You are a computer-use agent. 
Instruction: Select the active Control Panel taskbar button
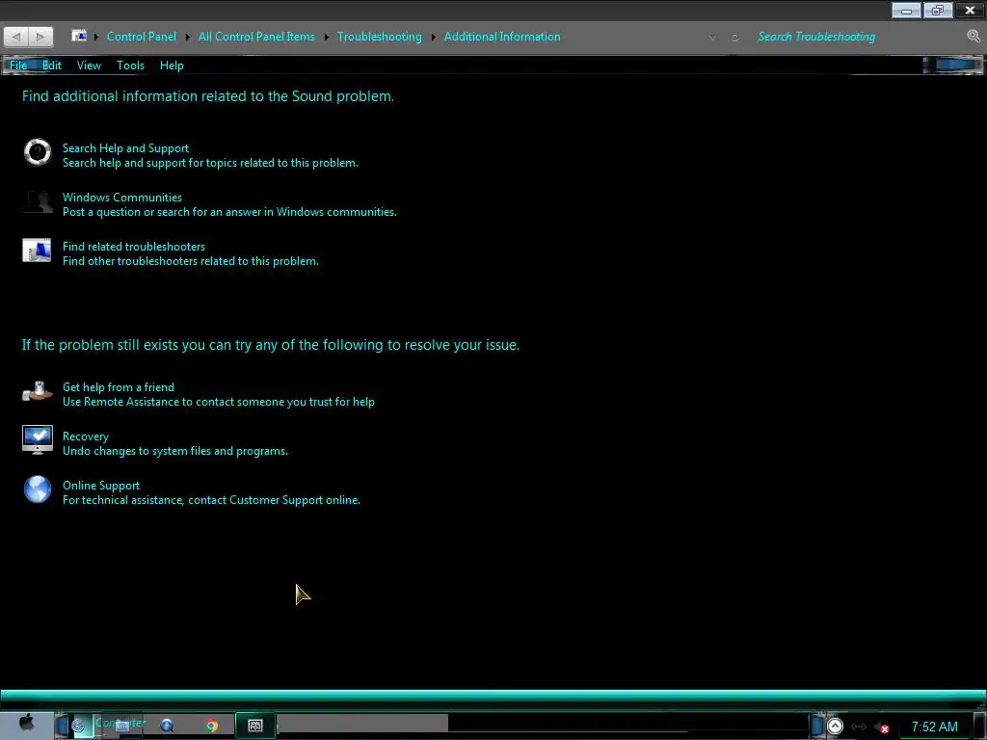(255, 726)
